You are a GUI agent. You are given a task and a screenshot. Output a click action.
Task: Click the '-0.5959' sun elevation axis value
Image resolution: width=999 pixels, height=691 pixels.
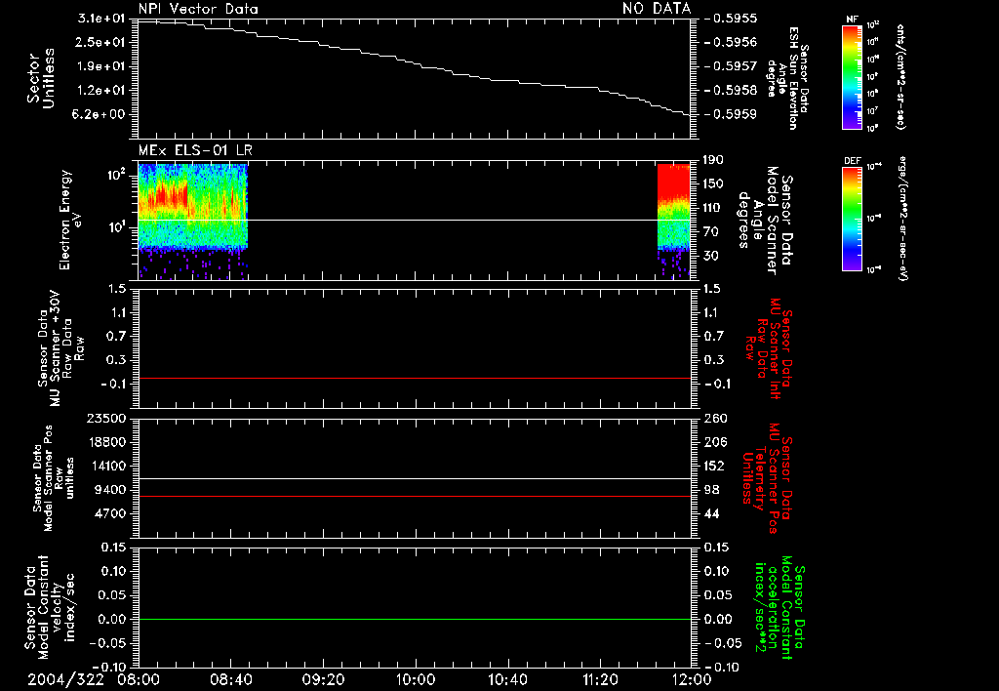(x=732, y=115)
